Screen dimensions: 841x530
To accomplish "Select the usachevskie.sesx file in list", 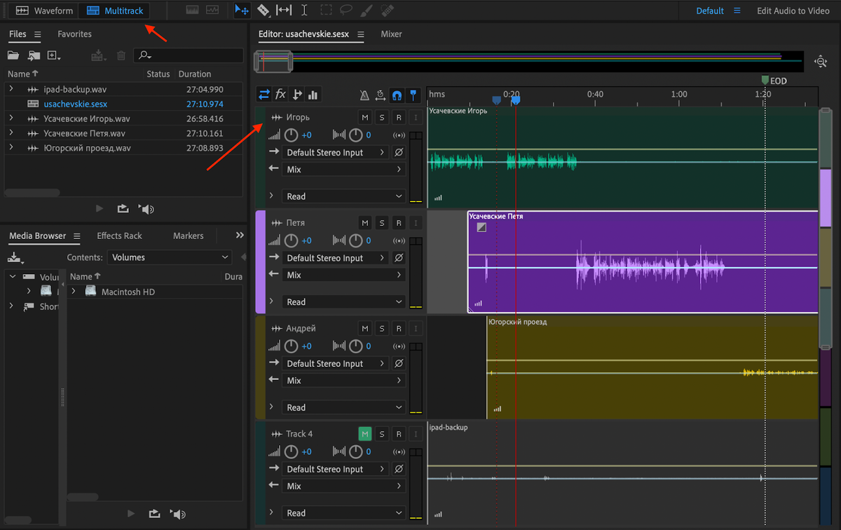I will click(x=75, y=104).
